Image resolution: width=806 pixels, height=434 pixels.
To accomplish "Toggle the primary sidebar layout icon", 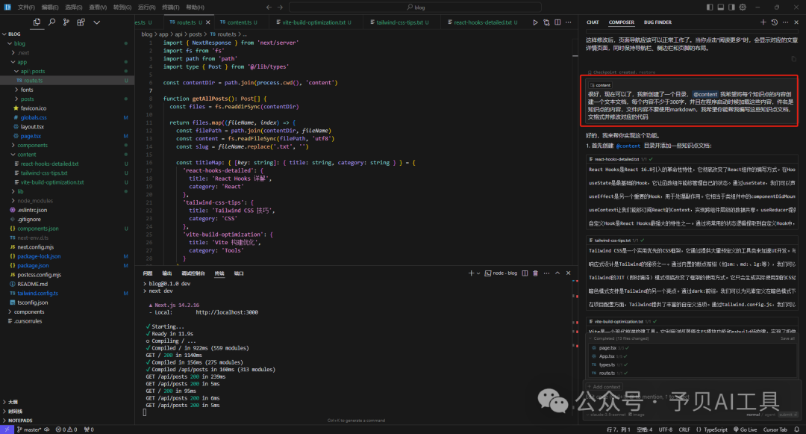I will pyautogui.click(x=710, y=7).
